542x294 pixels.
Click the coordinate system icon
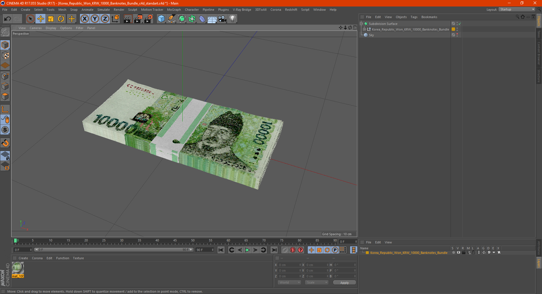coord(115,19)
